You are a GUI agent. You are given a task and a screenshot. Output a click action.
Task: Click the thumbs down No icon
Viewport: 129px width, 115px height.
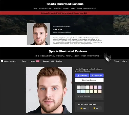click(94, 108)
